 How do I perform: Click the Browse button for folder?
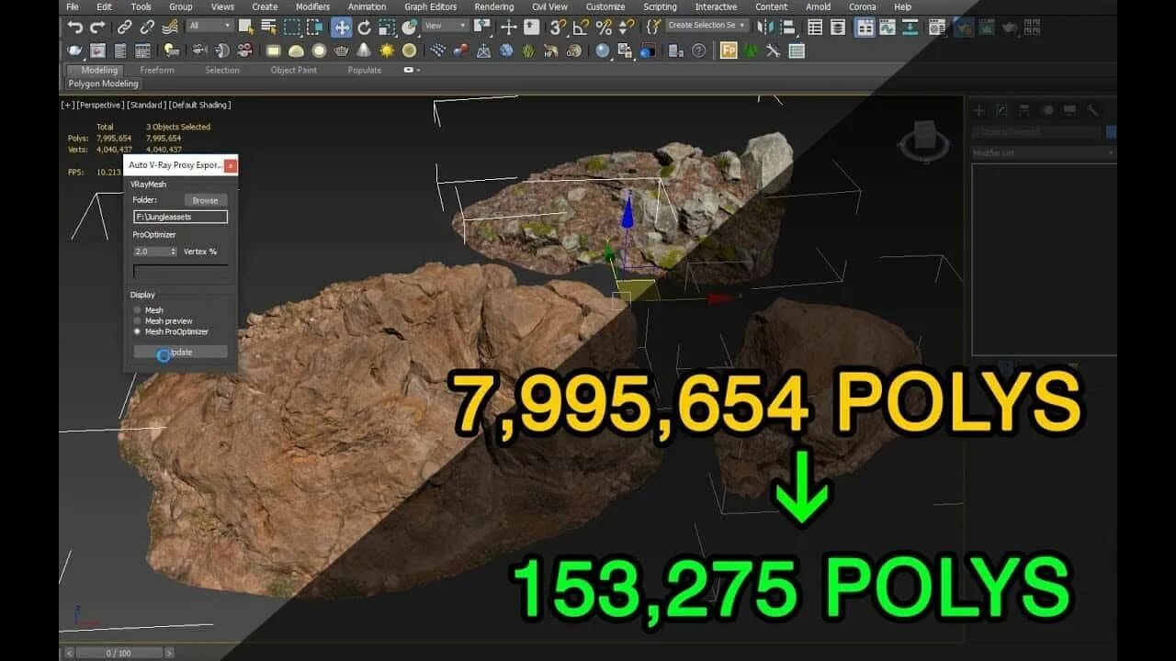[206, 200]
